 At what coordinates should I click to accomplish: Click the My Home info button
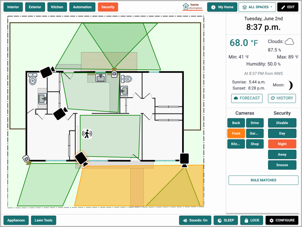pos(222,7)
